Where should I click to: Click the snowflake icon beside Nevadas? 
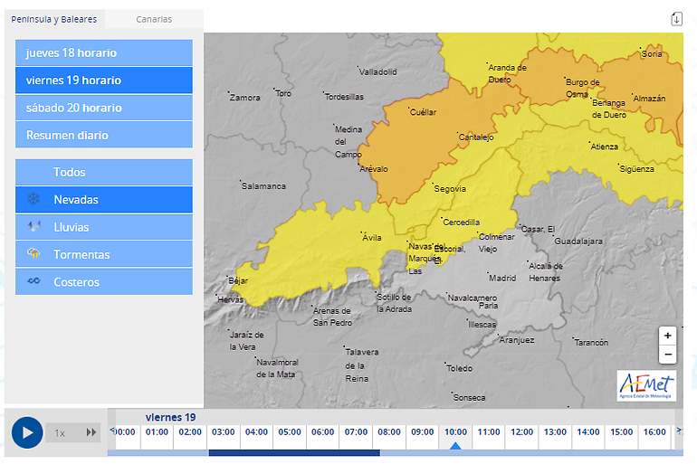point(33,199)
